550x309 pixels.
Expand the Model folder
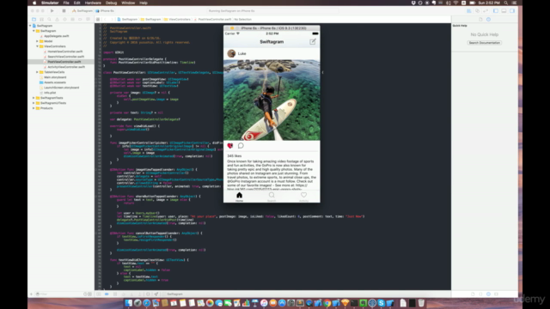tap(37, 41)
